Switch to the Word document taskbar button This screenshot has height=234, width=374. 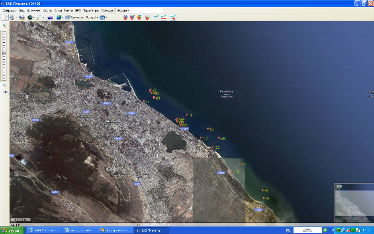80,230
